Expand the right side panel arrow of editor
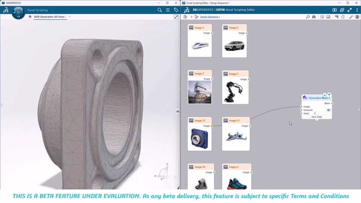Viewport: 361px width, 203px height. pyautogui.click(x=359, y=109)
